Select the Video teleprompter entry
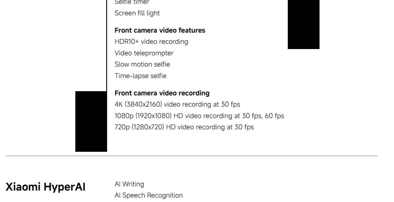Image resolution: width=394 pixels, height=202 pixels. 144,53
